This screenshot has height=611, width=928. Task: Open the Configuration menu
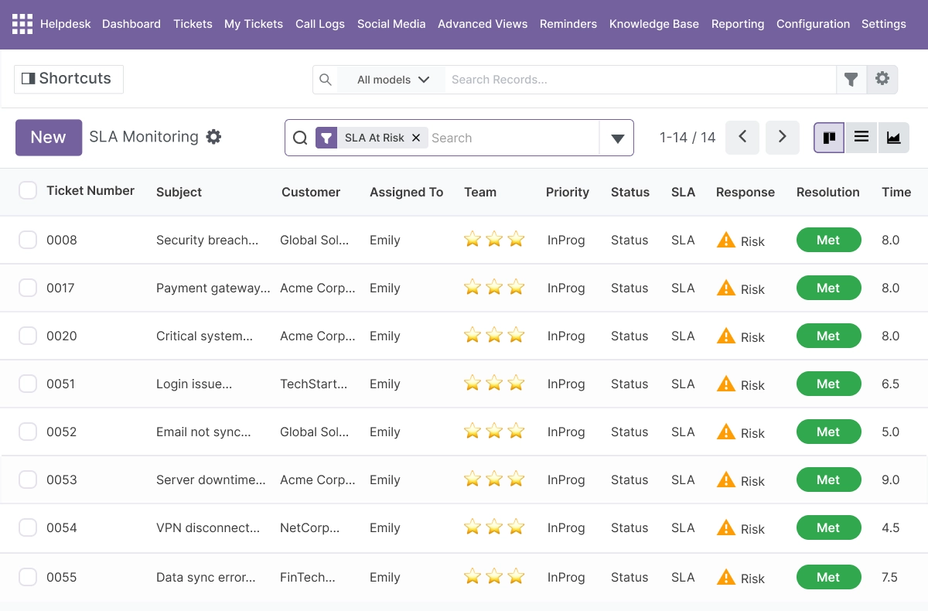tap(813, 24)
